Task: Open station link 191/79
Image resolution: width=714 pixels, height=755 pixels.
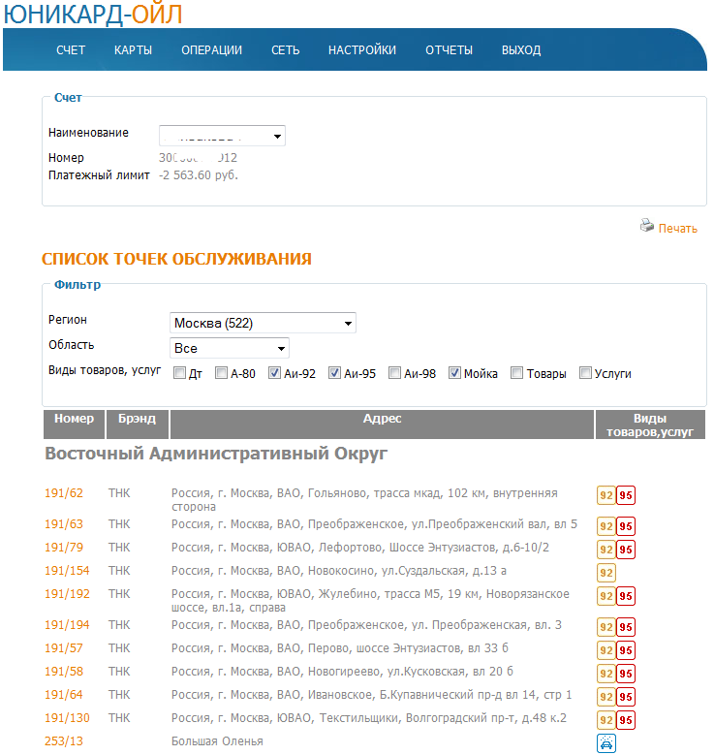Action: [64, 548]
